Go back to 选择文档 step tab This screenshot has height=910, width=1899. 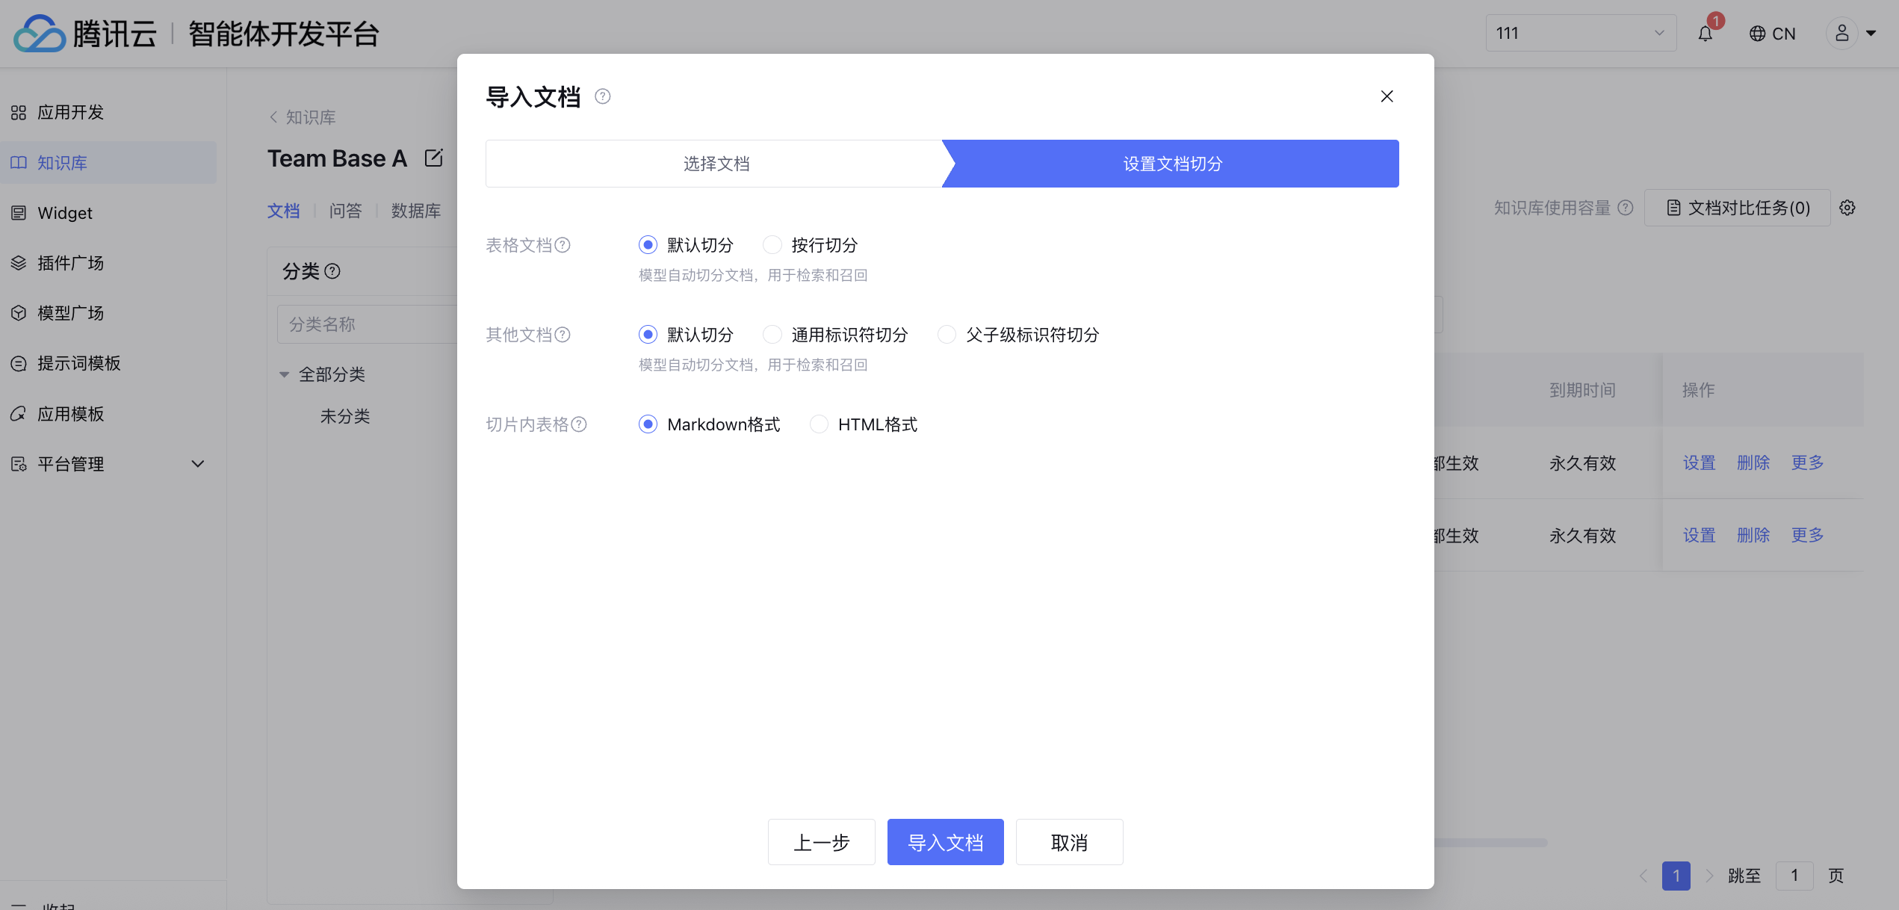coord(716,164)
